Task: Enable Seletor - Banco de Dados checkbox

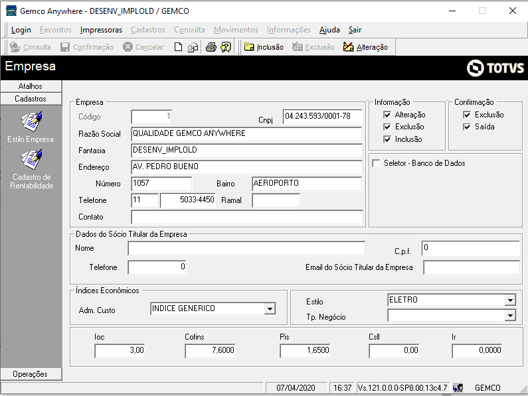Action: pos(376,163)
